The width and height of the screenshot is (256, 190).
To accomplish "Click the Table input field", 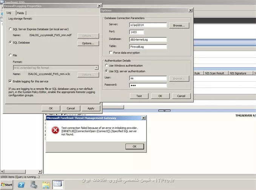I will point(148,47).
